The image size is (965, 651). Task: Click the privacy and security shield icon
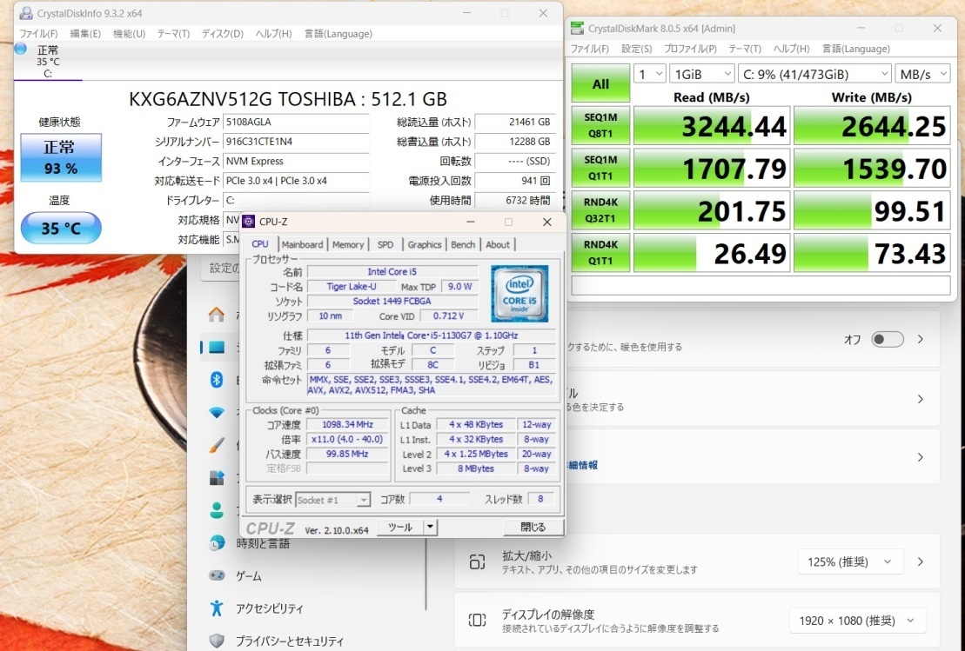[215, 641]
